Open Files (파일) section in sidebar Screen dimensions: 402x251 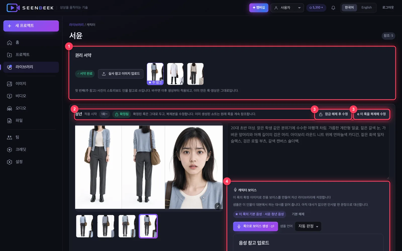pos(31,120)
